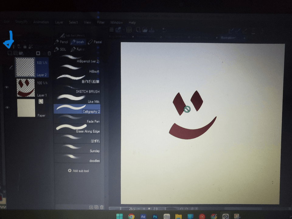The image size is (292, 219).
Task: Click the create layer mask icon
Action: pyautogui.click(x=38, y=53)
